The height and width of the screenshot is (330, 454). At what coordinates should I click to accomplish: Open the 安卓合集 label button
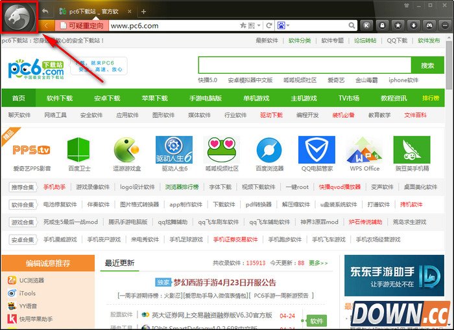(23, 239)
